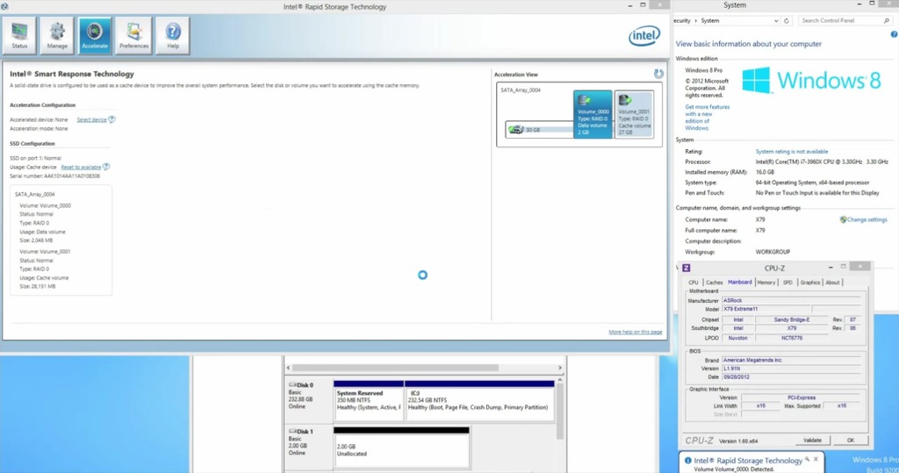Screen dimensions: 899x473
Task: Switch to the Mainboard tab in CPU-Z
Action: [739, 282]
